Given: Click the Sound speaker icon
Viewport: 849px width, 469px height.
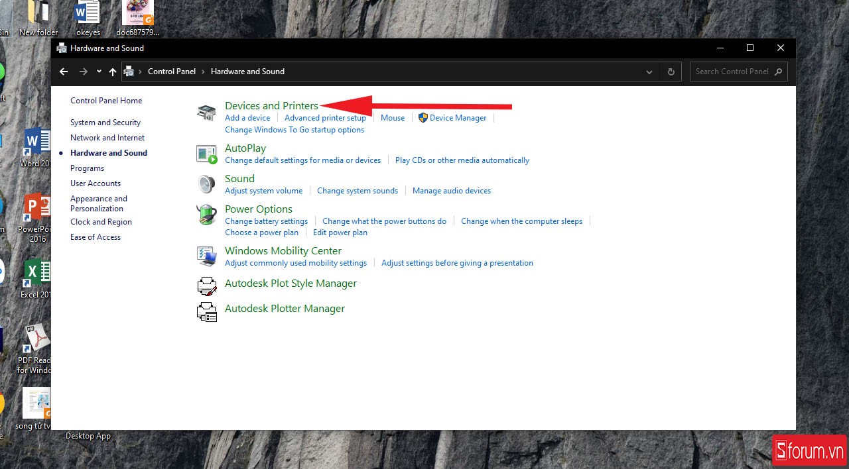Looking at the screenshot, I should point(206,184).
